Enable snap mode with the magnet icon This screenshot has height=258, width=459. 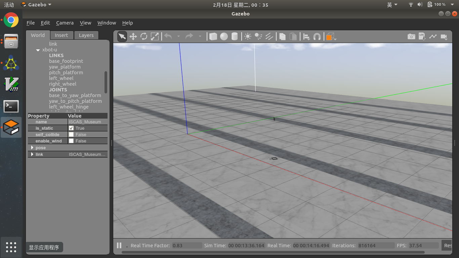(x=317, y=36)
